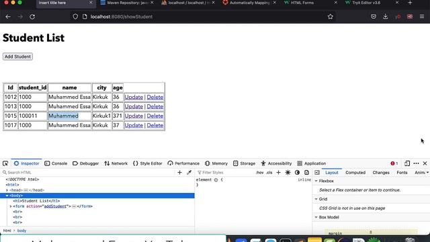Click Delete for student Id 1012
430x242 pixels.
pyautogui.click(x=155, y=97)
